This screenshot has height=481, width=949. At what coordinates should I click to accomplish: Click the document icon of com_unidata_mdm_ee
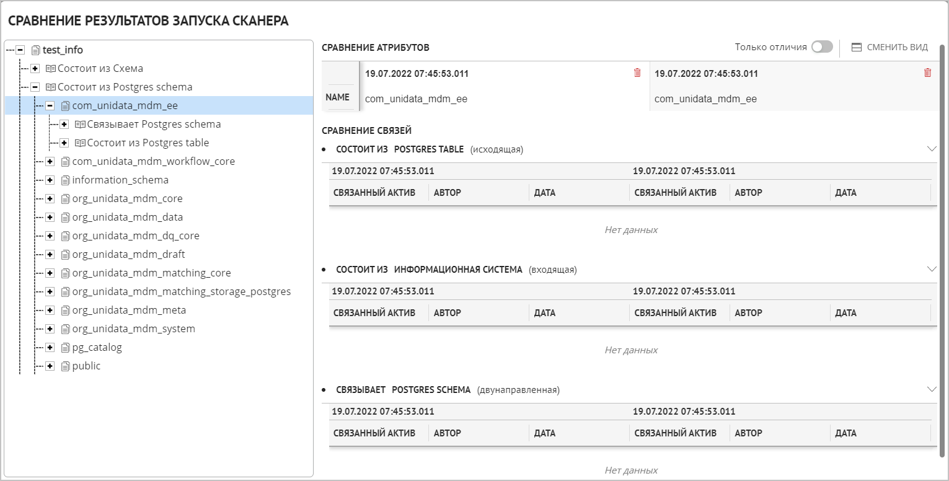click(66, 105)
